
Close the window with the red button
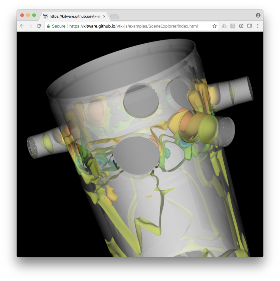click(22, 15)
